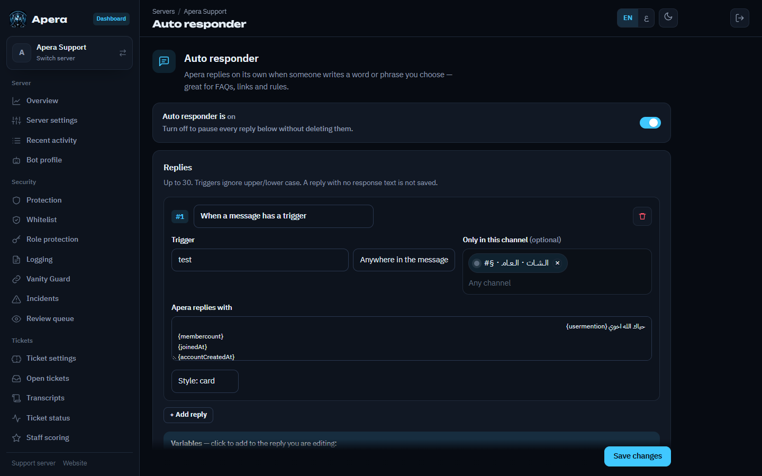The image size is (762, 476).
Task: Open the Apera Support server switcher
Action: [x=69, y=53]
